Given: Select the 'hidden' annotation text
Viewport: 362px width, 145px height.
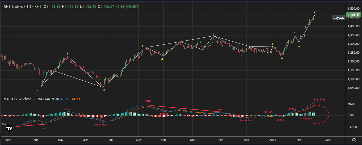Looking at the screenshot, I should pyautogui.click(x=164, y=114).
